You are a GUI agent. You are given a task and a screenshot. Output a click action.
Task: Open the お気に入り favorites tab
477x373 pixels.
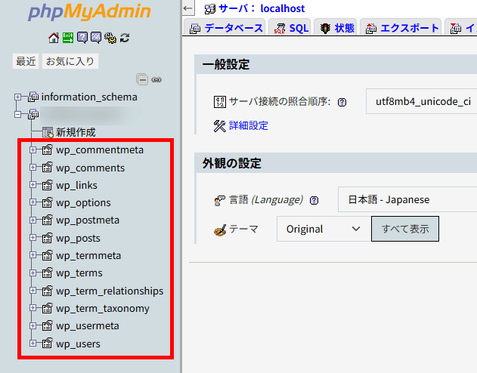(70, 61)
